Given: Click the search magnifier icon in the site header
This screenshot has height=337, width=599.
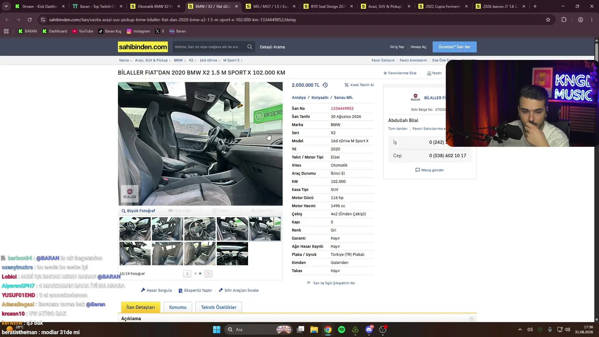Looking at the screenshot, I should click(x=250, y=47).
